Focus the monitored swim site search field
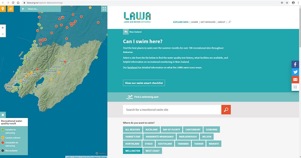Viewport: 301px width, 158px height. [172, 110]
